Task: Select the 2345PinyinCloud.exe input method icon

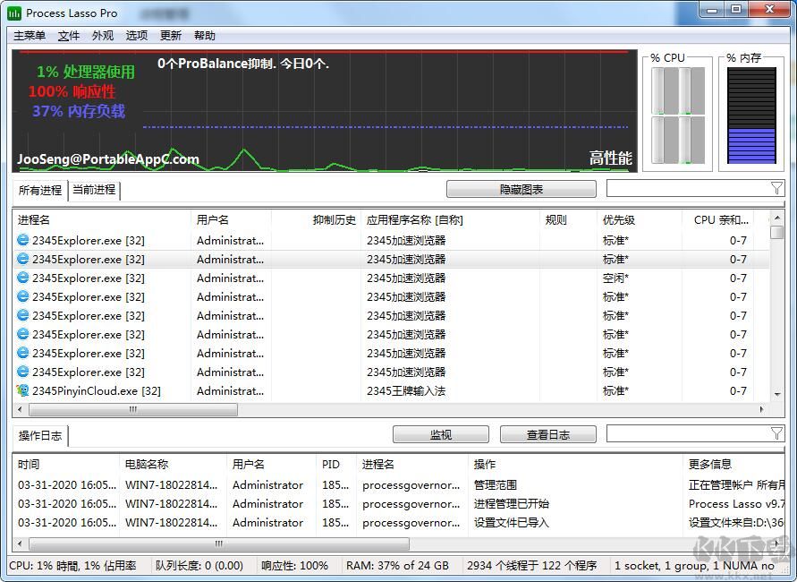Action: pyautogui.click(x=23, y=390)
